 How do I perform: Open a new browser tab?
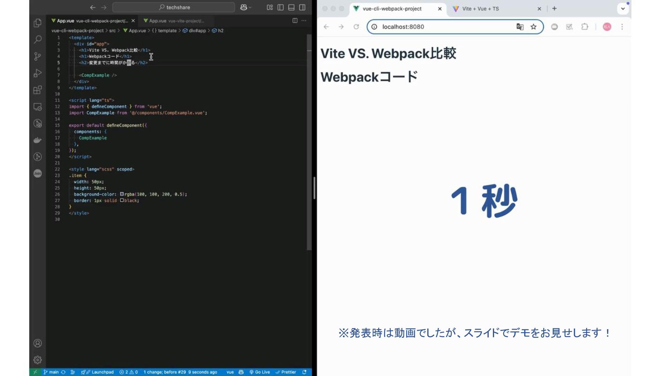tap(554, 8)
